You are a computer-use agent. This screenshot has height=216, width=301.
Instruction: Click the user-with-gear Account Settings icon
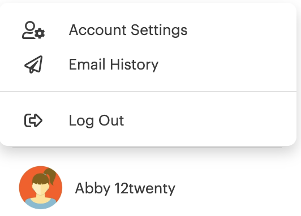[x=33, y=30]
